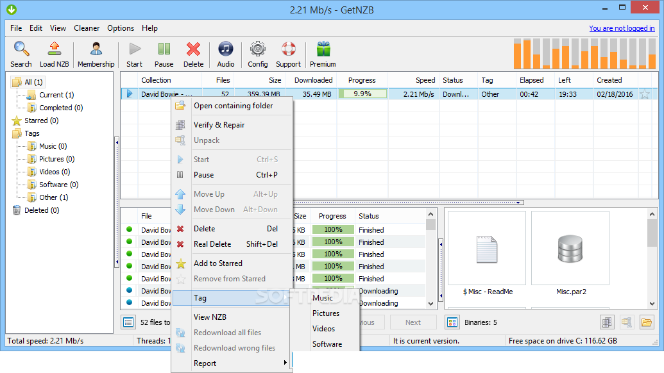Tag collection as Software in submenu

pos(325,344)
